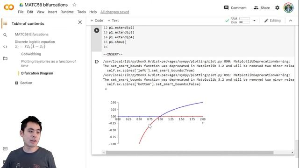Go to Cobwebbing section
The height and width of the screenshot is (168, 299).
[x=31, y=54]
